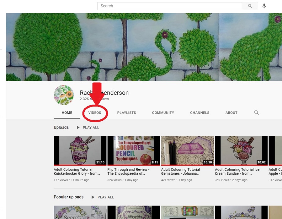Click the channel search magnifier icon
This screenshot has height=219, width=282.
(x=256, y=112)
